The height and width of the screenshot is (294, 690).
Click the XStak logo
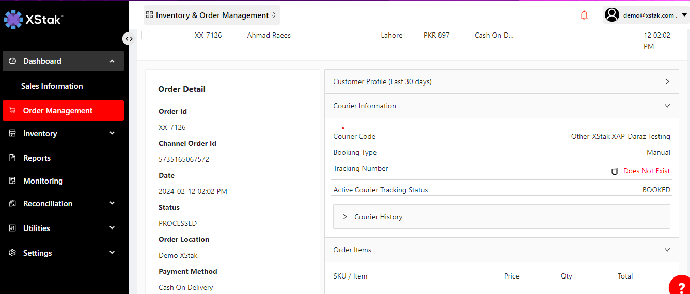[34, 20]
